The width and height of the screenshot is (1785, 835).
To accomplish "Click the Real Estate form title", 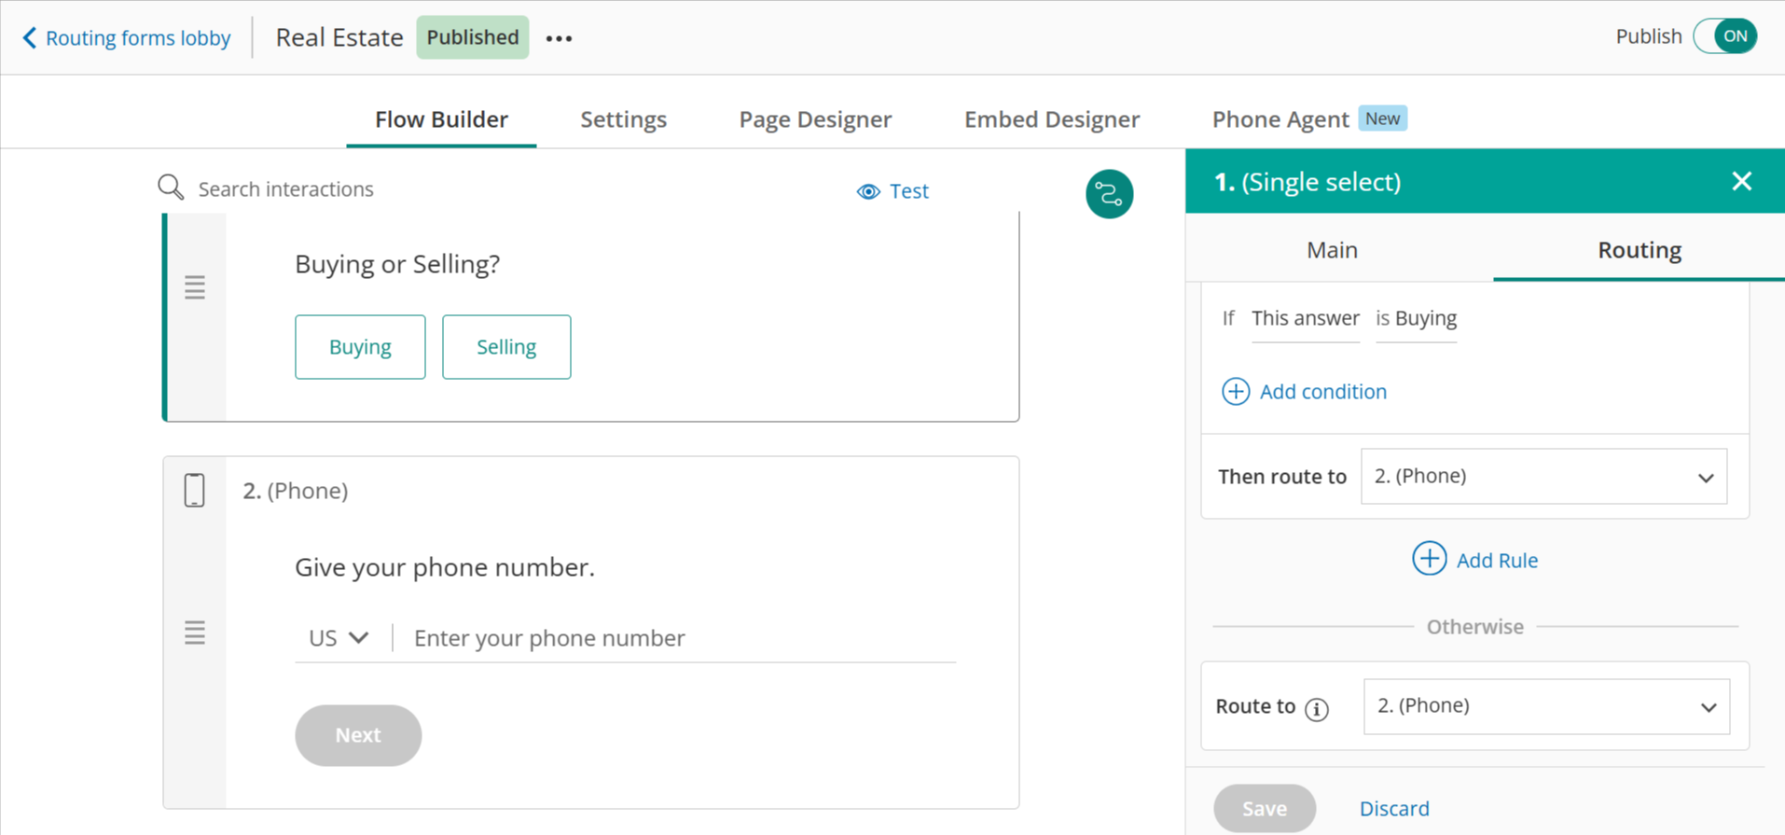I will point(339,37).
